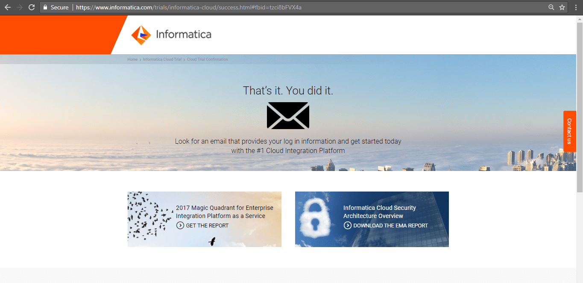Screen dimensions: 583x283
Task: Open the Chrome three-dot menu
Action: [575, 7]
